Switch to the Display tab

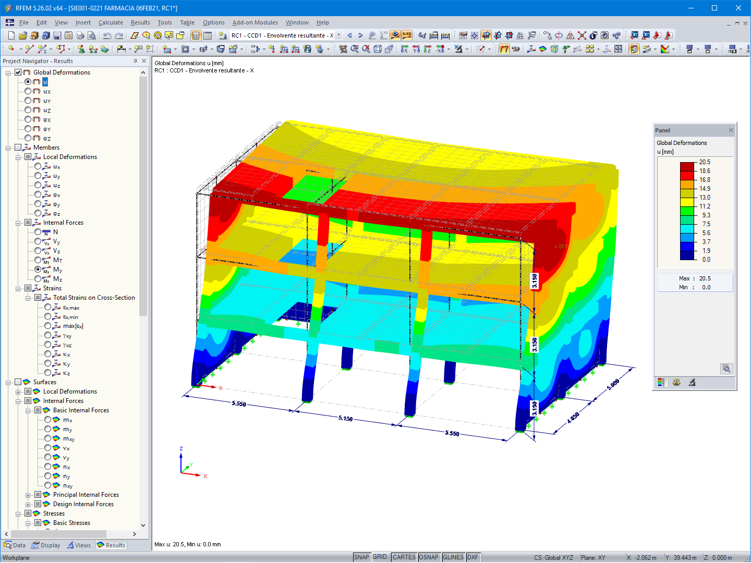[x=46, y=545]
